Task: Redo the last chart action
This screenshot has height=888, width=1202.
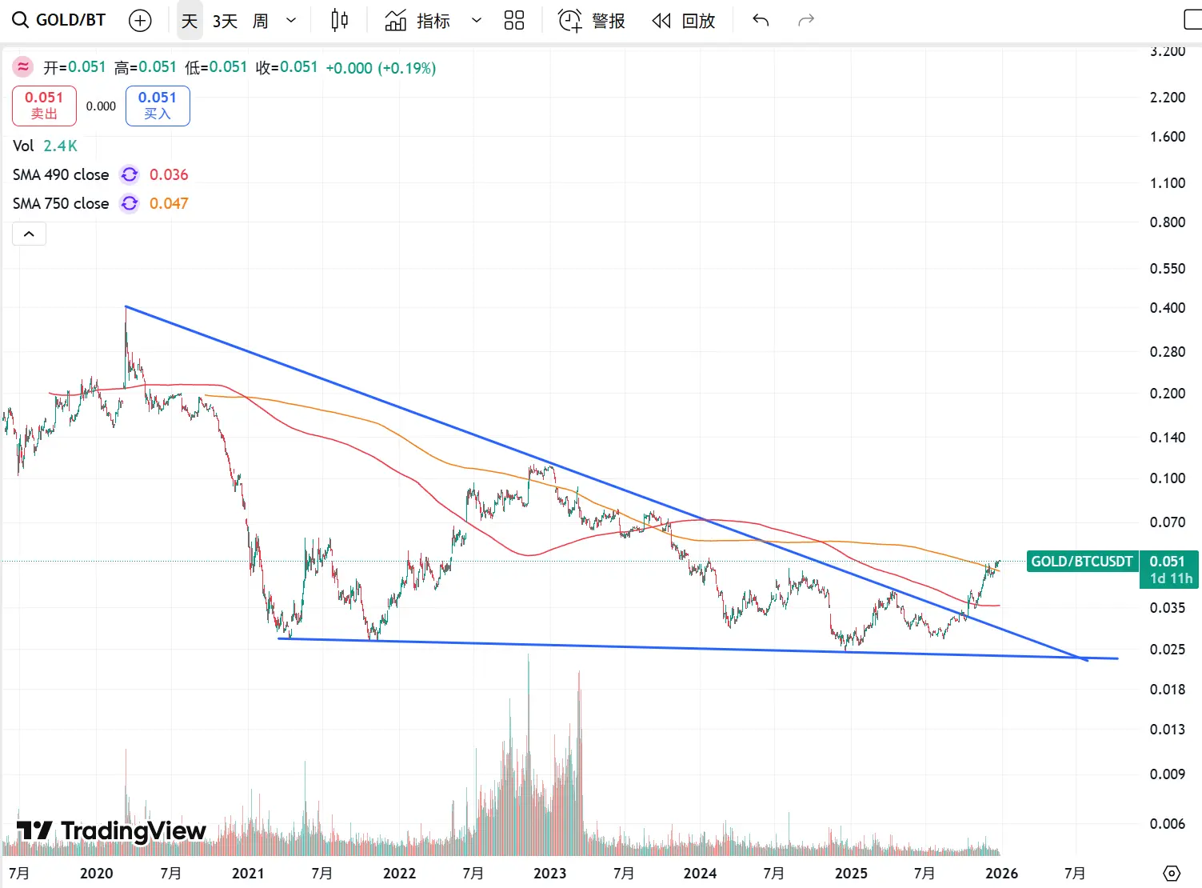Action: tap(806, 21)
